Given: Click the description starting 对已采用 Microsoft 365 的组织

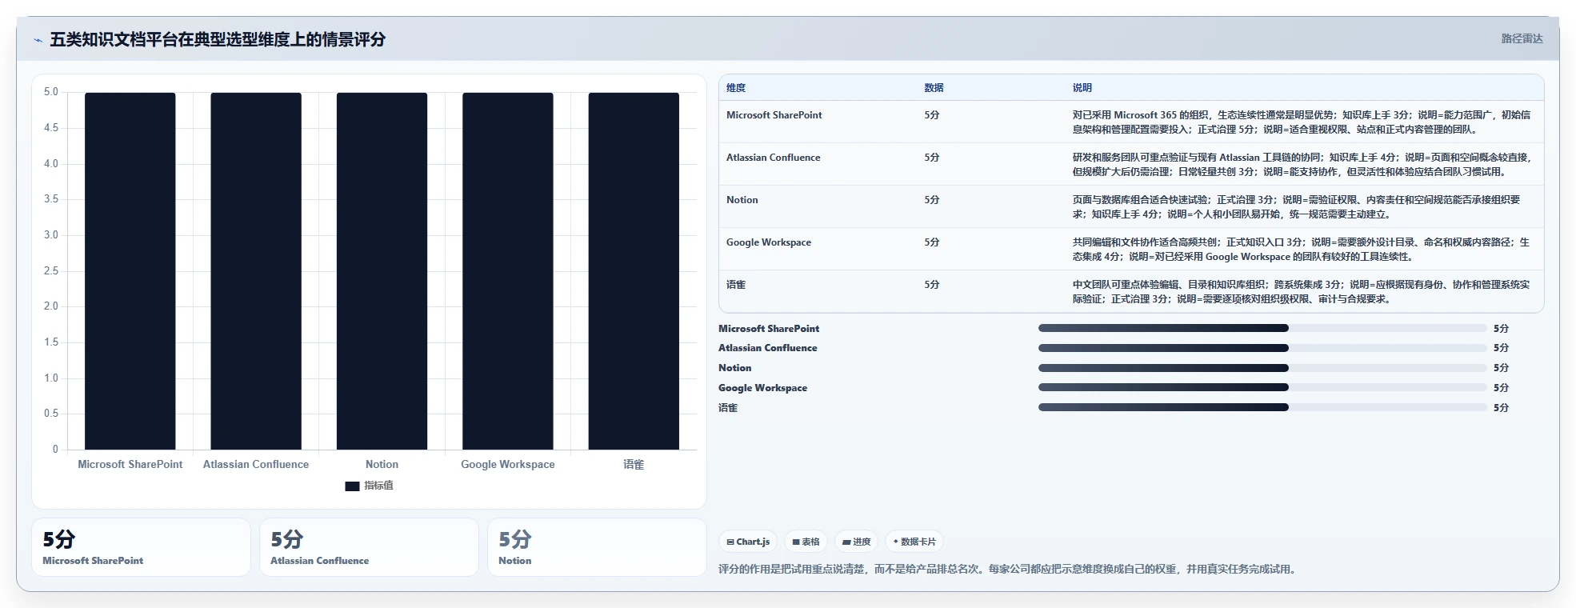Looking at the screenshot, I should 1302,122.
